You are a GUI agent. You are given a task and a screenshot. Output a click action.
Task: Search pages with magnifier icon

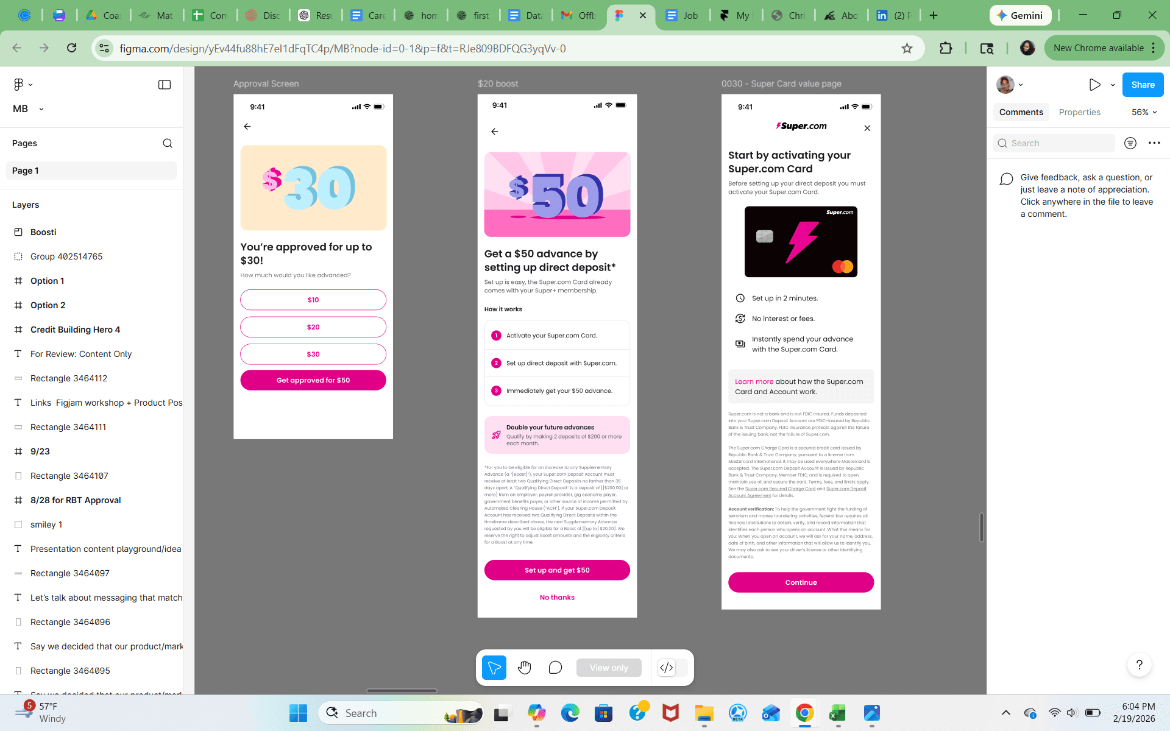pos(168,143)
